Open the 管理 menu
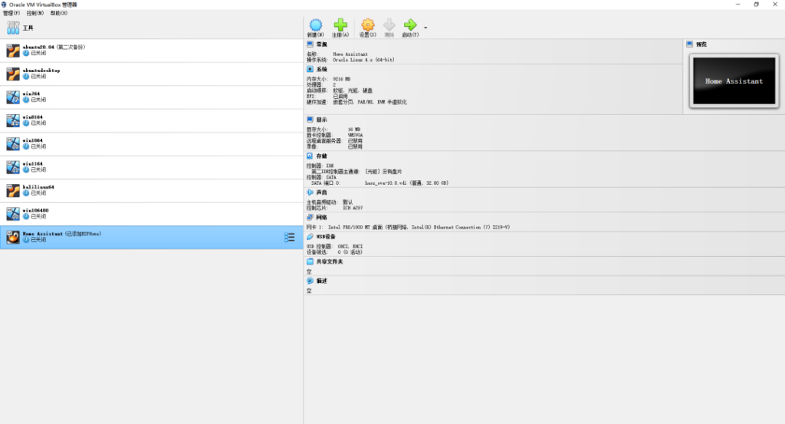The image size is (785, 424). pos(11,13)
